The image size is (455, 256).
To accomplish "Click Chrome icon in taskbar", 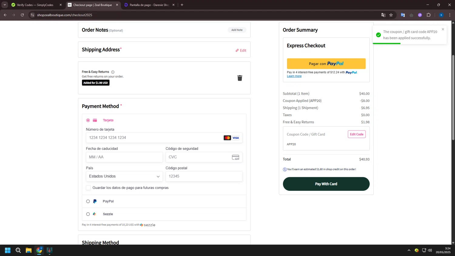I will click(x=39, y=250).
